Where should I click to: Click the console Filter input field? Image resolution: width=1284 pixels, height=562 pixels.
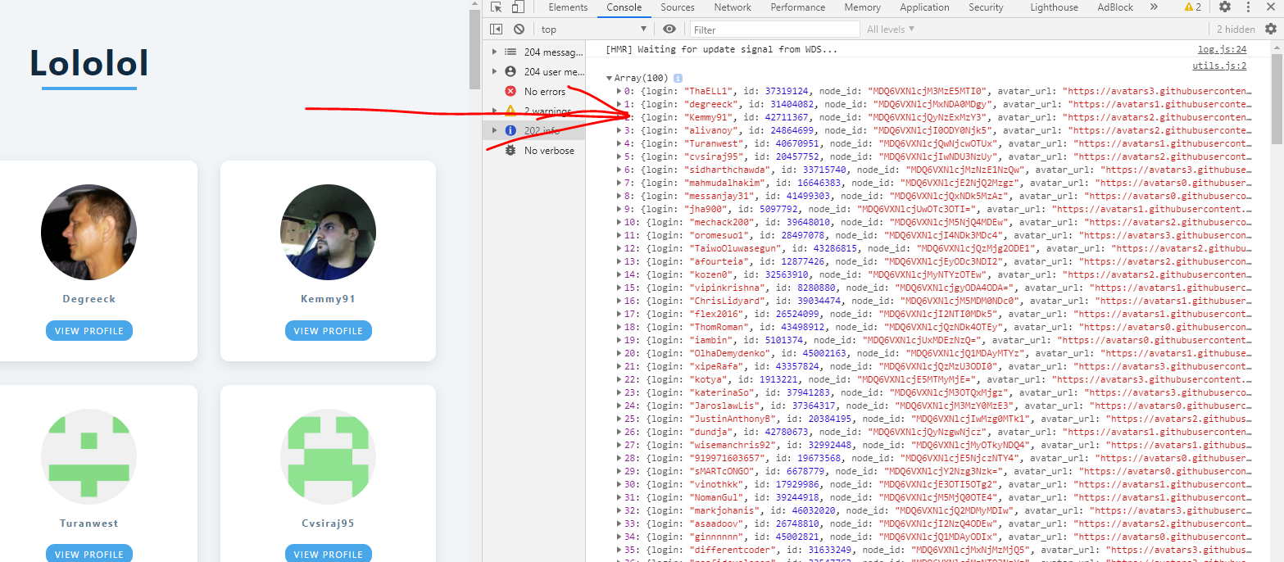(774, 29)
